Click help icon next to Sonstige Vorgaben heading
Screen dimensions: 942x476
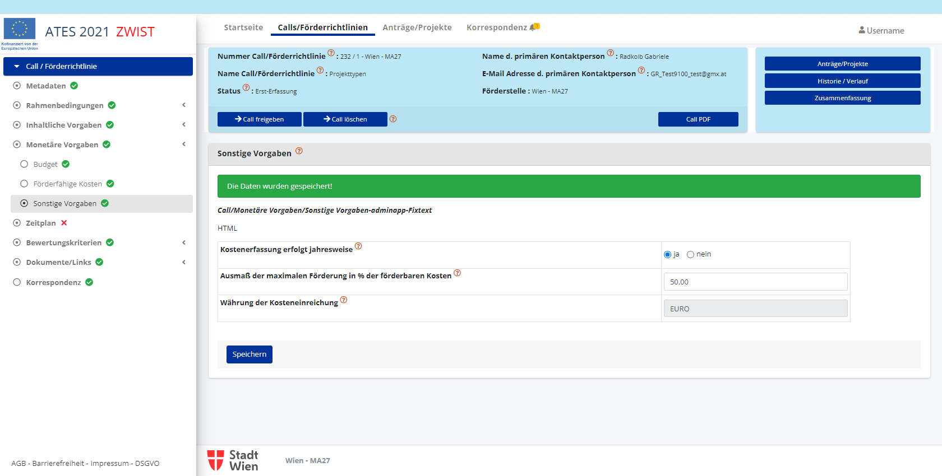click(299, 151)
